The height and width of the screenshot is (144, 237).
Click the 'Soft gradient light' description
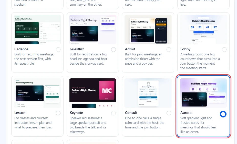pos(198,125)
